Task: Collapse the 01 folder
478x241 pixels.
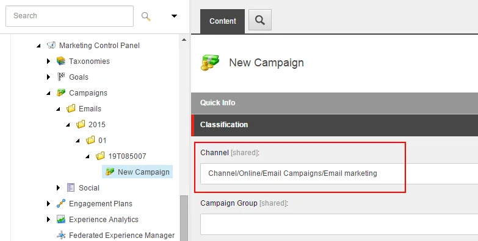Action: pyautogui.click(x=78, y=141)
